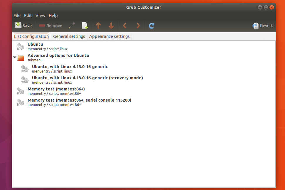Click the right arrow toolbar icon
The height and width of the screenshot is (190, 285).
click(x=138, y=26)
